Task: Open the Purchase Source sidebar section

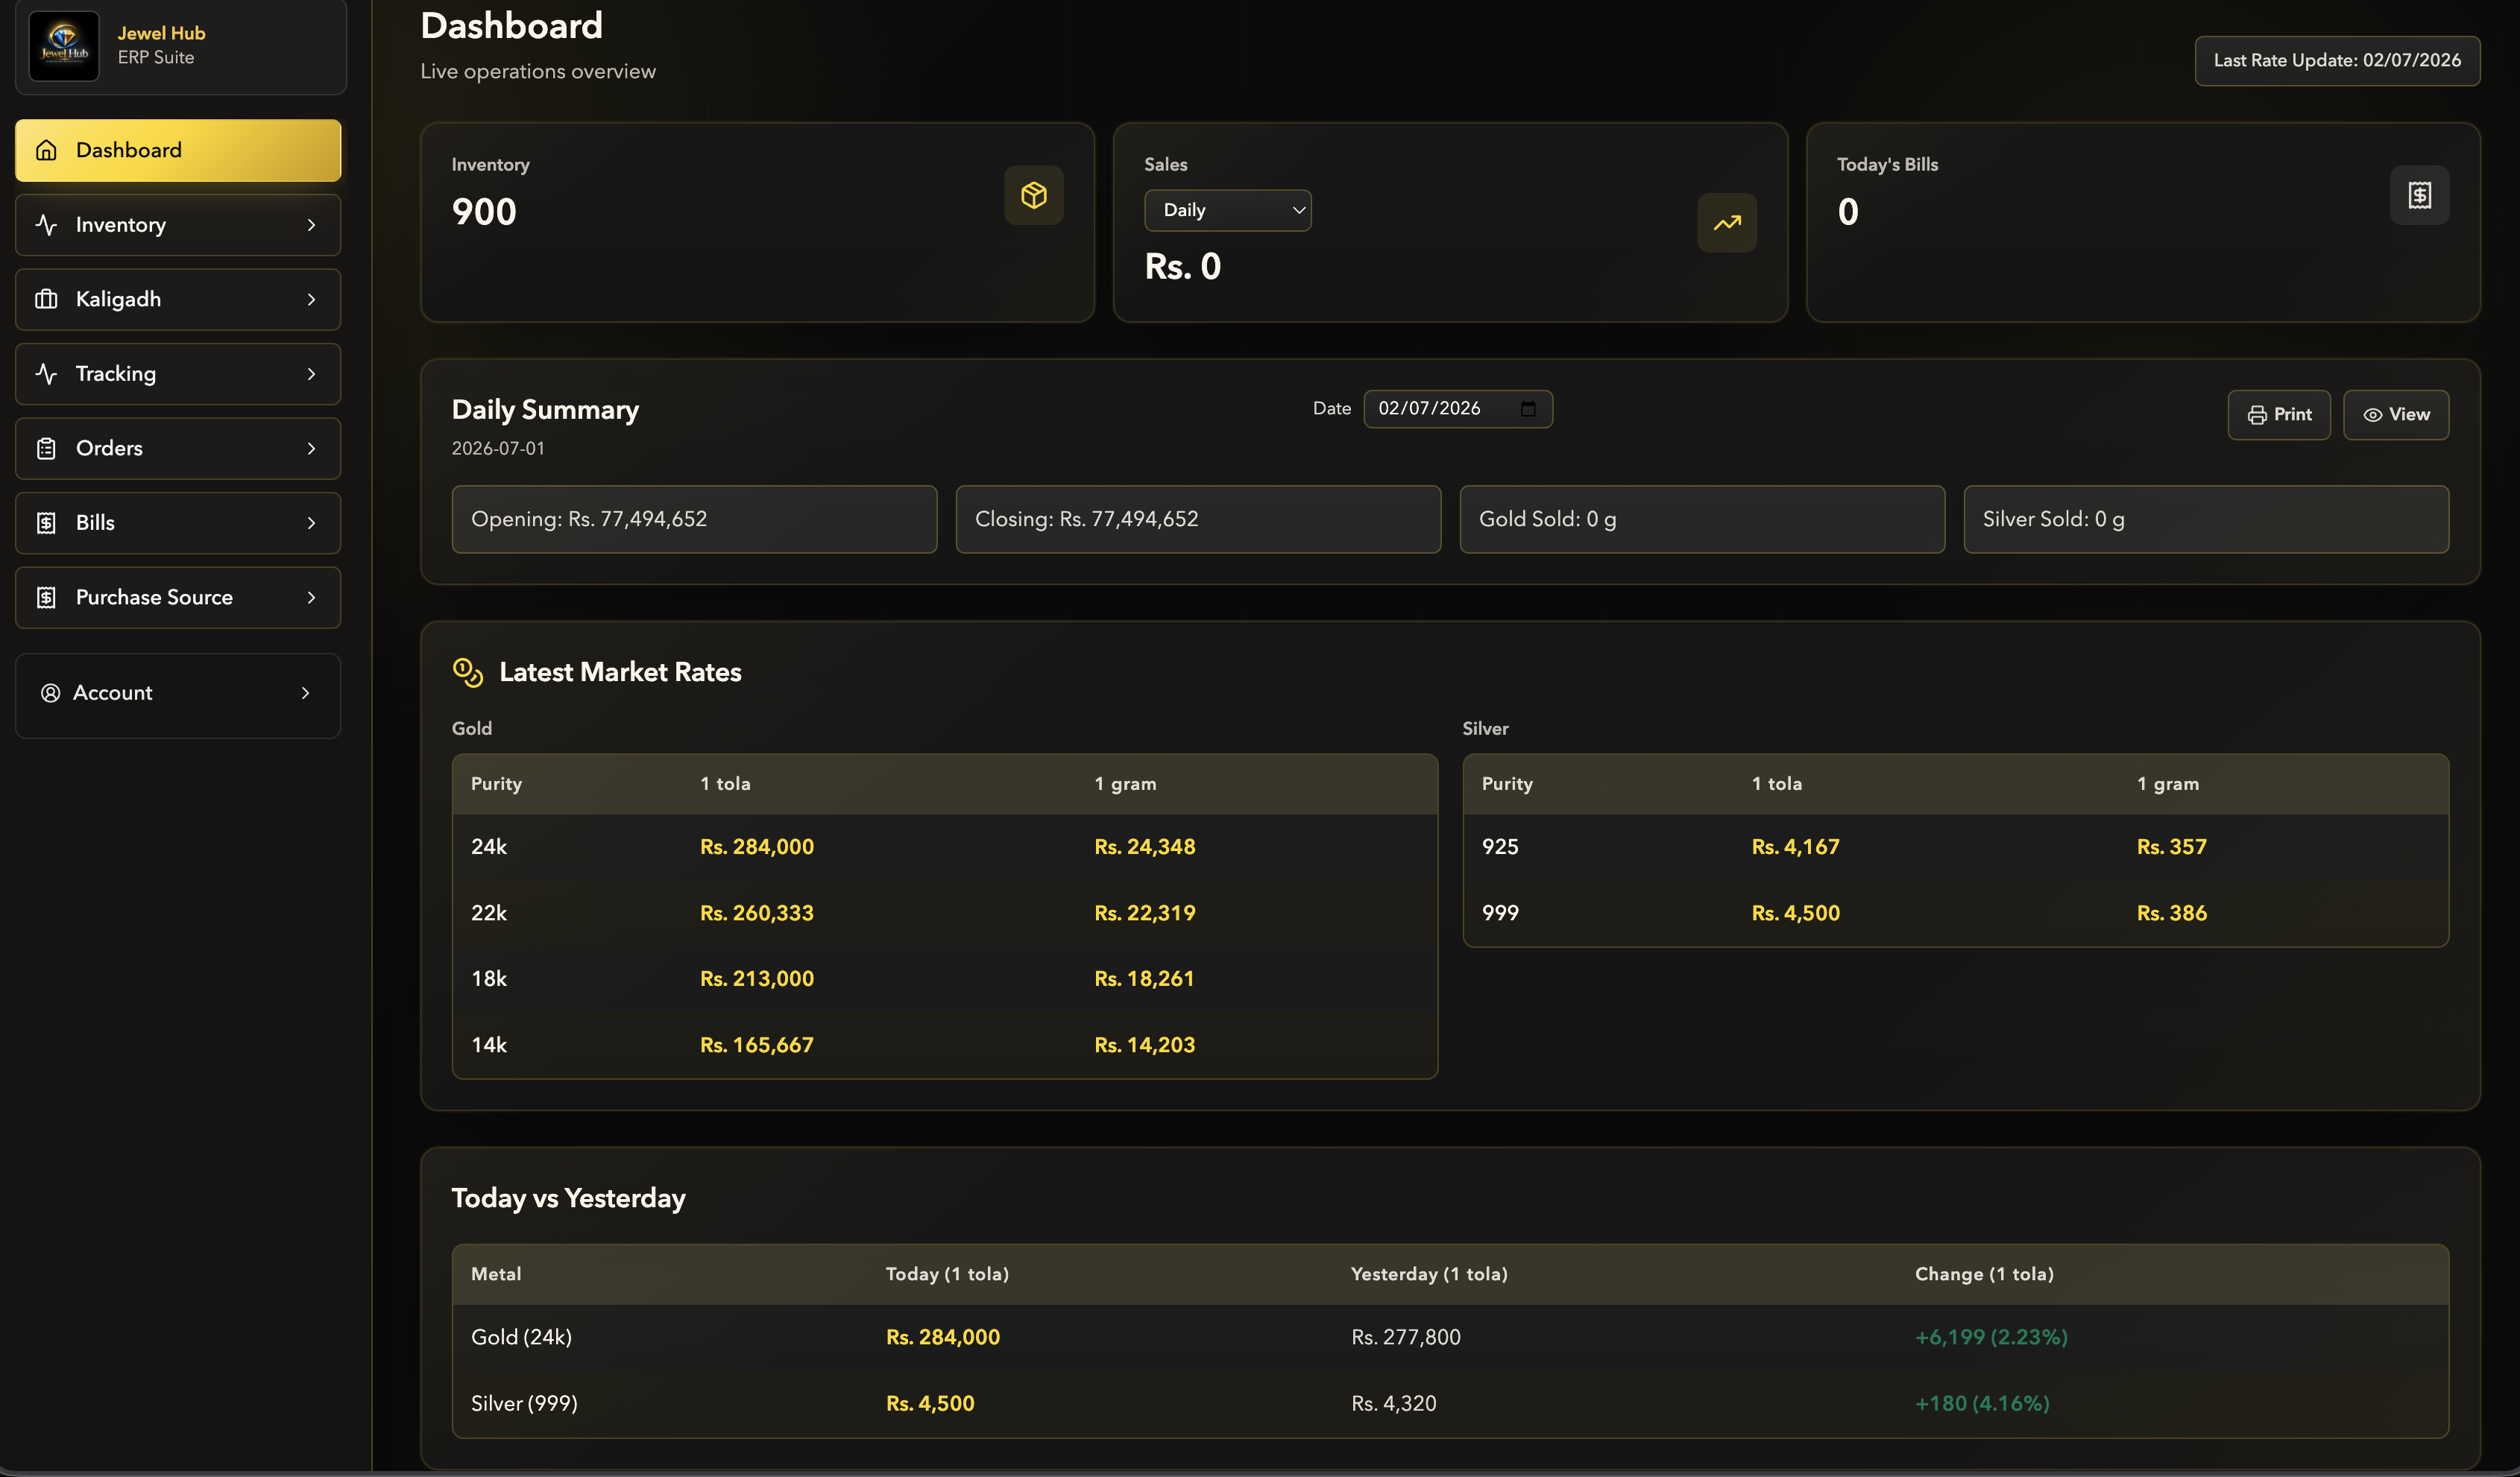Action: [x=178, y=598]
